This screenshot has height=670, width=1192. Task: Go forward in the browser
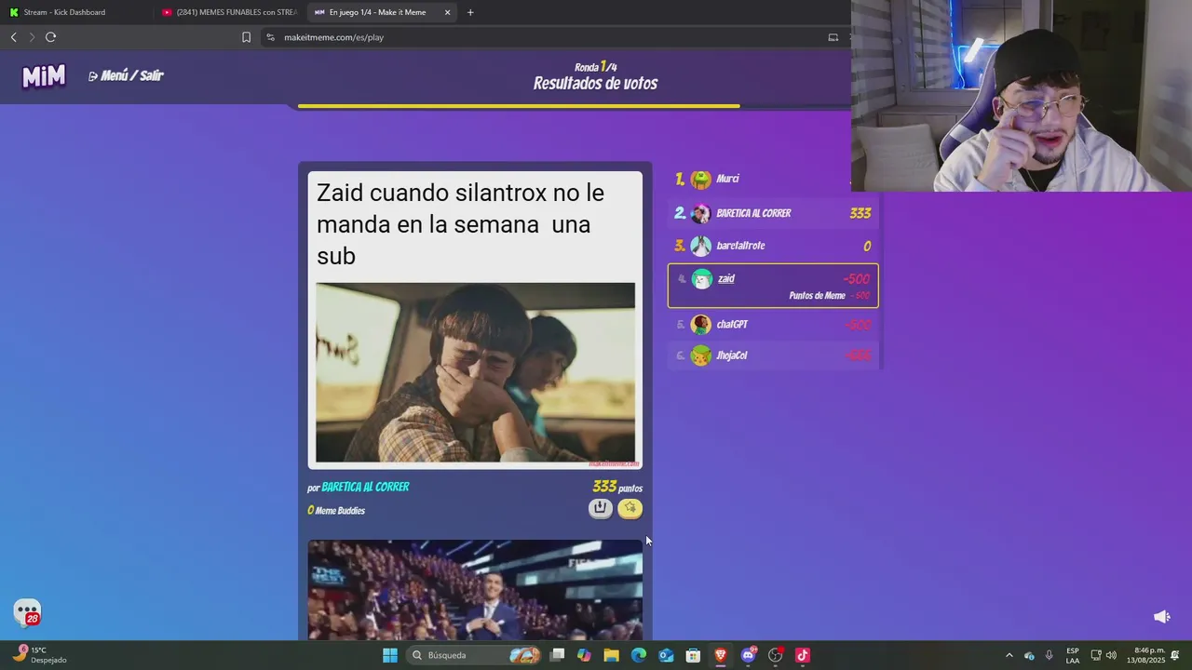(x=32, y=37)
